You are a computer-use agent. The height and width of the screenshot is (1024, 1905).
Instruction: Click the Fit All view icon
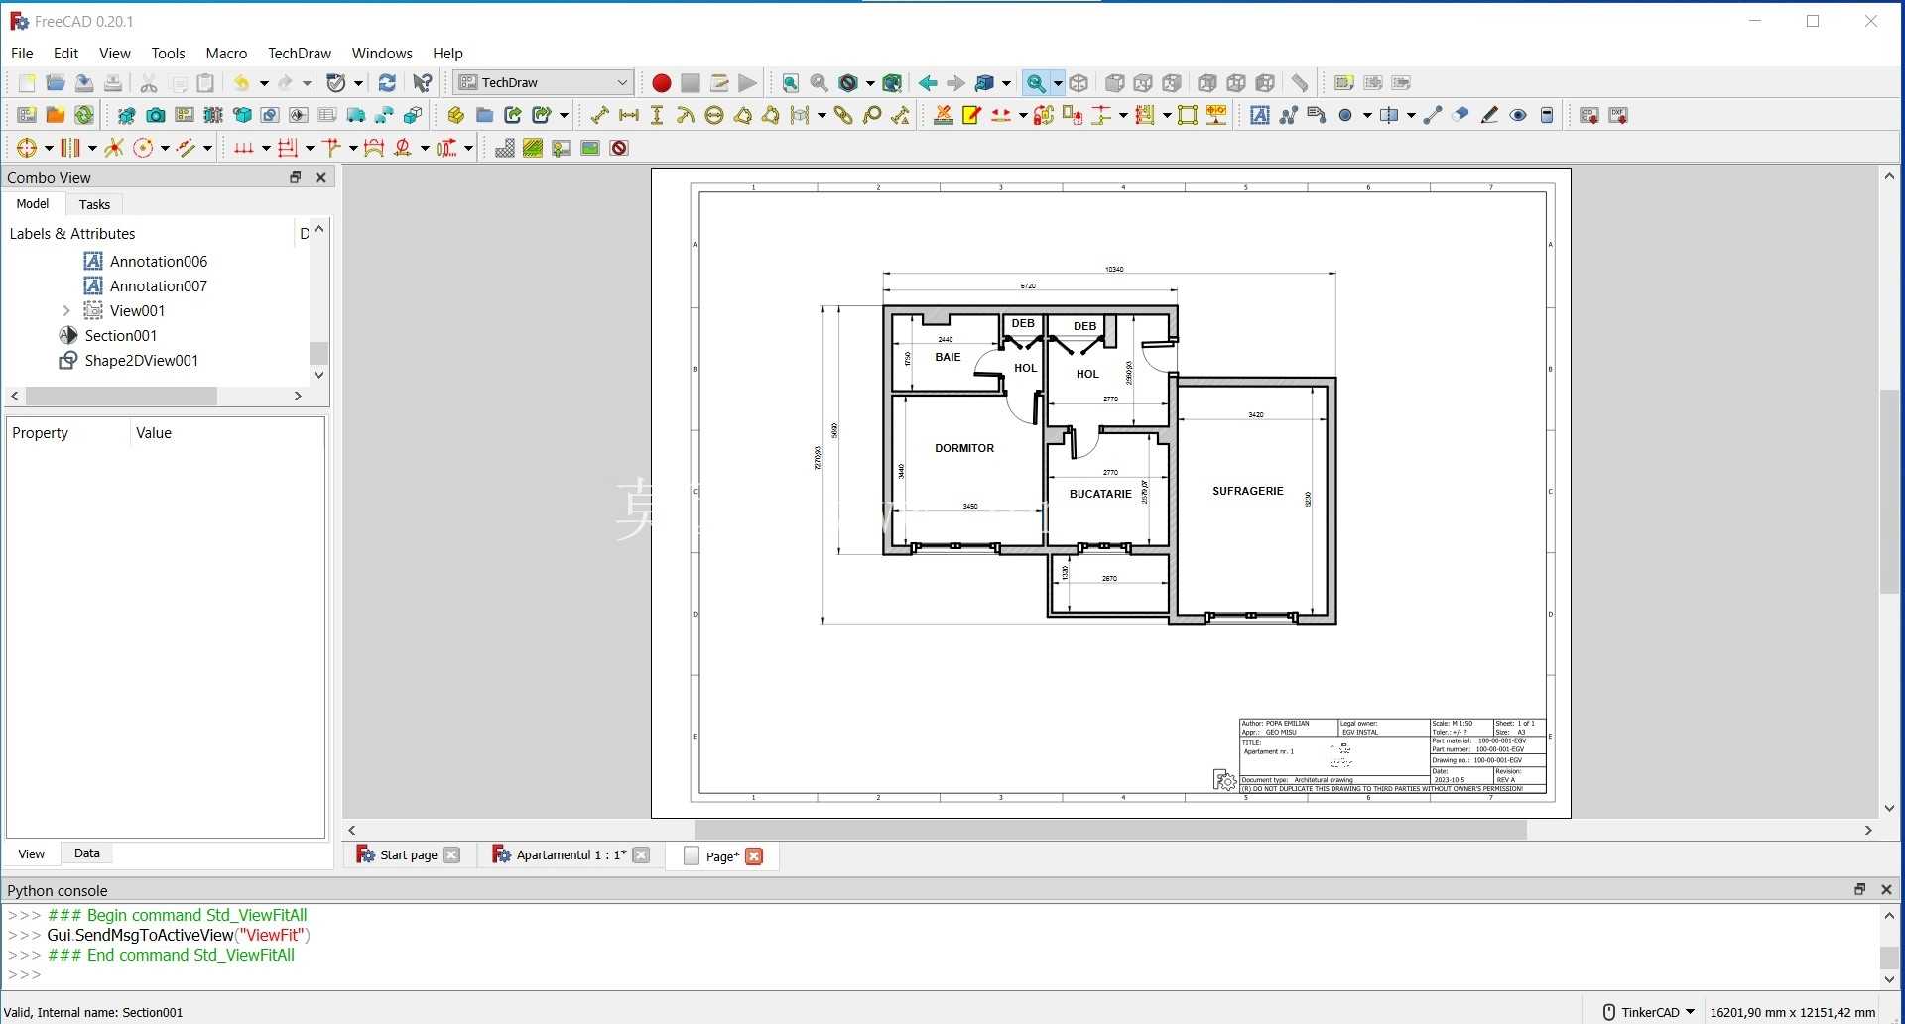790,83
